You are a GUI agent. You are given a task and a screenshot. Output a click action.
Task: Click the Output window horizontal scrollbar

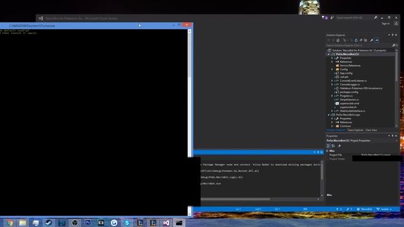(x=261, y=199)
